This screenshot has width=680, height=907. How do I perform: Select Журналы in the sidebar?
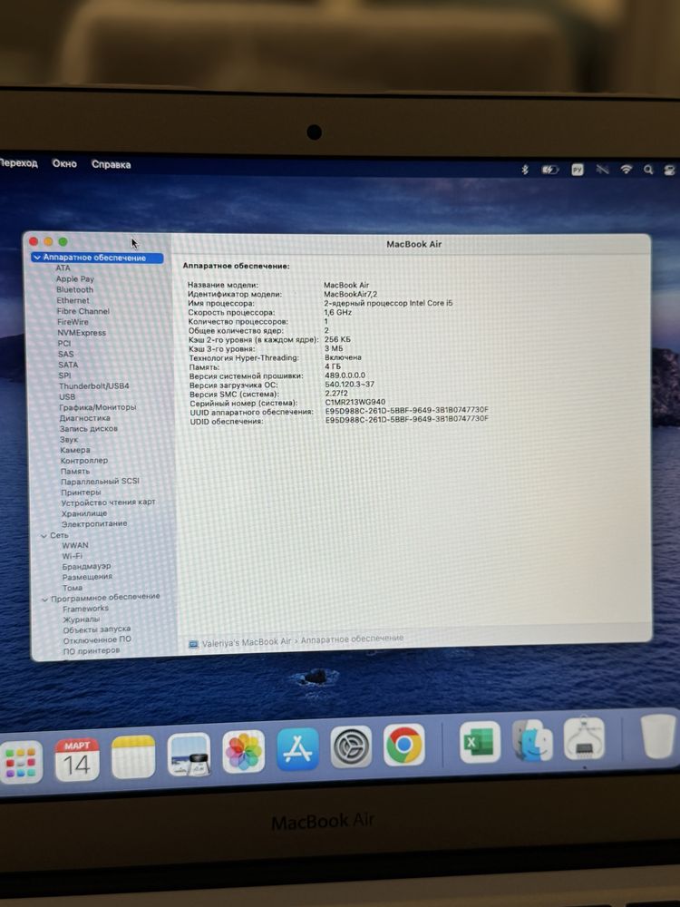pyautogui.click(x=82, y=619)
